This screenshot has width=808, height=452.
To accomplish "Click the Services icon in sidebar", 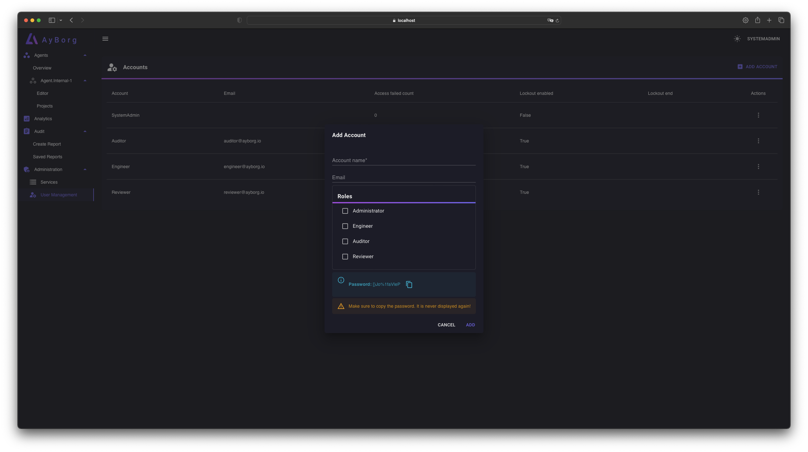I will 33,182.
